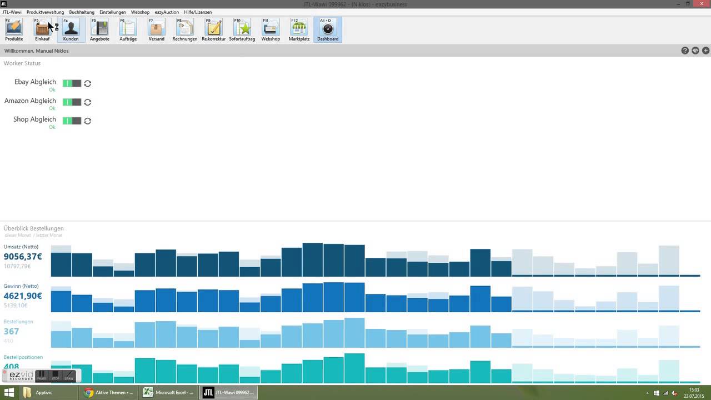
Task: Refresh the Amazon Abgleich worker
Action: pyautogui.click(x=87, y=102)
